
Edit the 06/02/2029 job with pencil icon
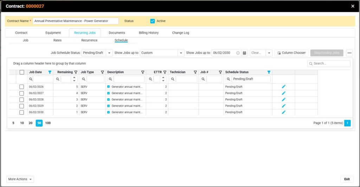pos(284,106)
